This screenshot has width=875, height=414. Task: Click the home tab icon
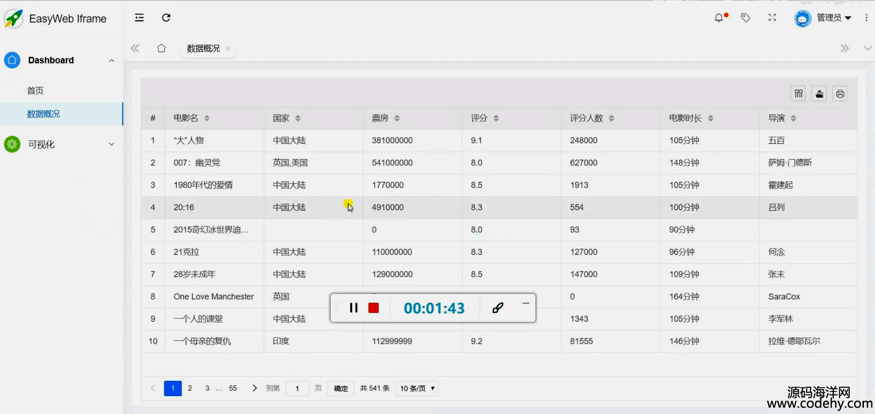click(x=161, y=48)
